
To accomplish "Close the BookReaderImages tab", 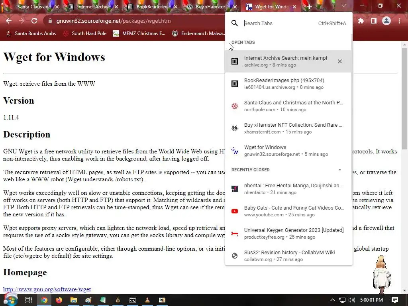I will tap(176, 7).
